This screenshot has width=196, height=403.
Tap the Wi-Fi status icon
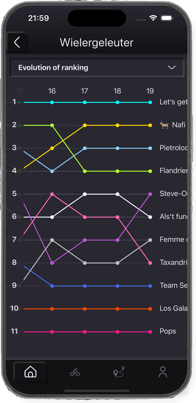(153, 18)
